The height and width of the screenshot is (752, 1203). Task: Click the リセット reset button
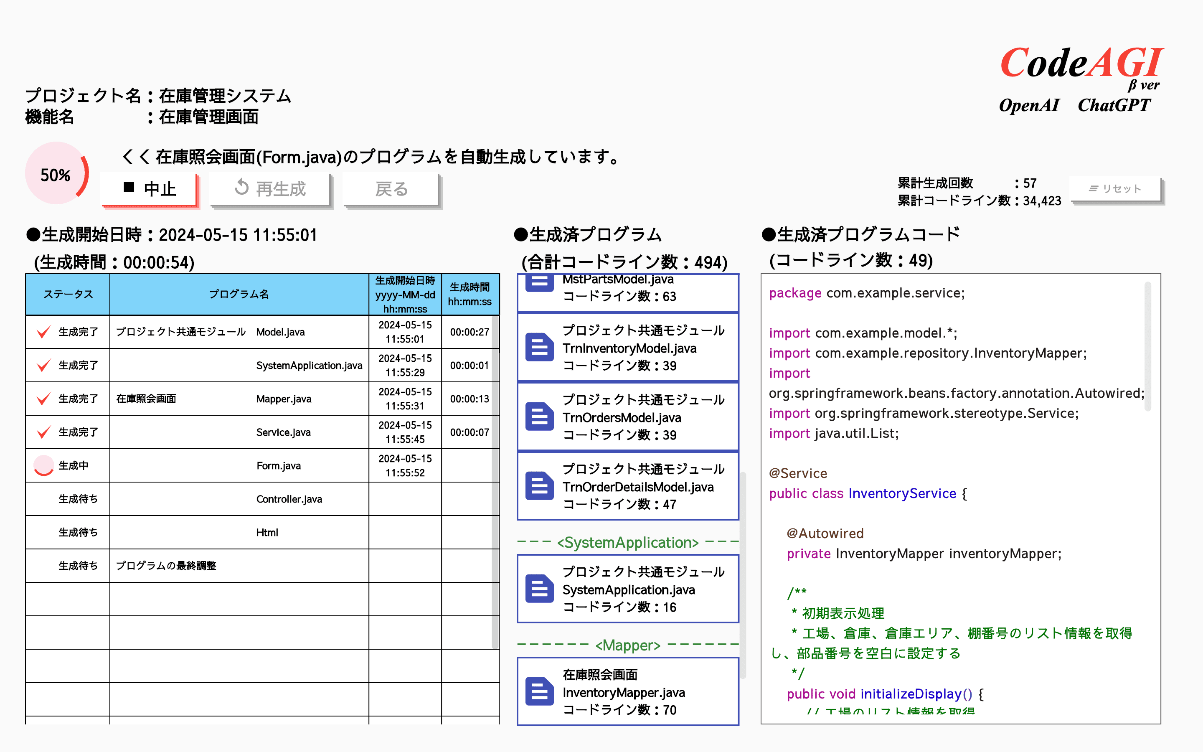1115,188
